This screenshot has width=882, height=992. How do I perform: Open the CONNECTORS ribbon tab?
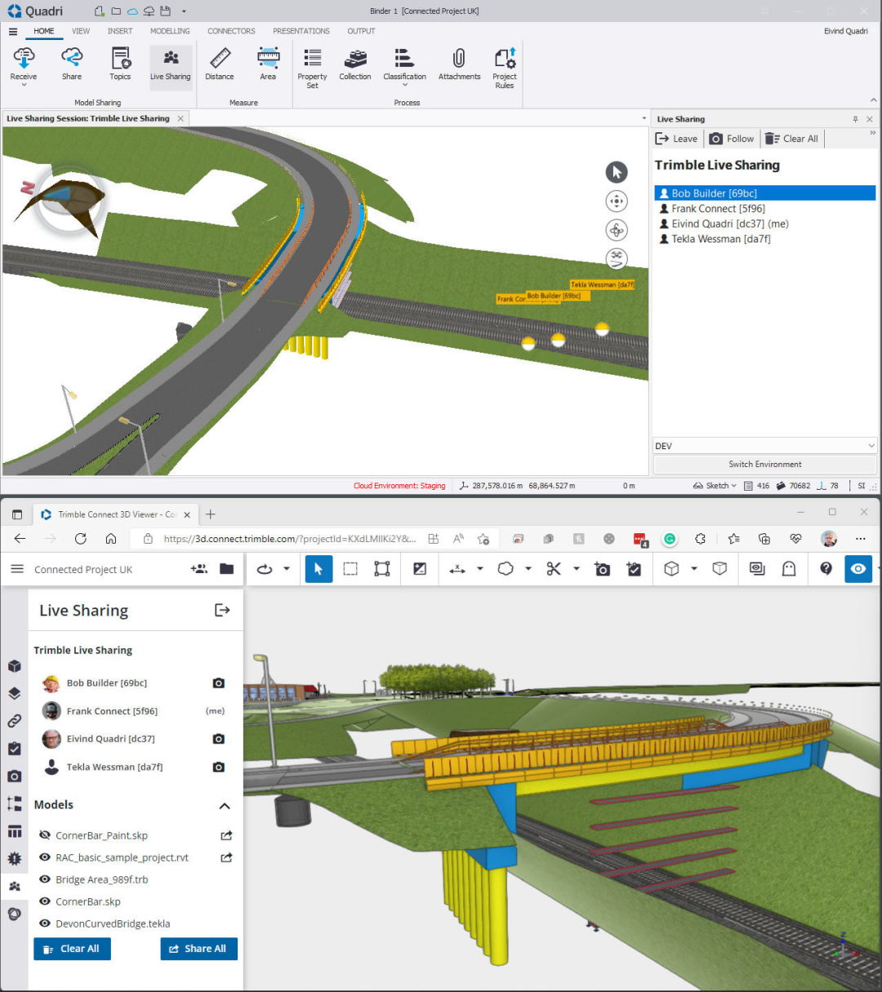(x=231, y=31)
